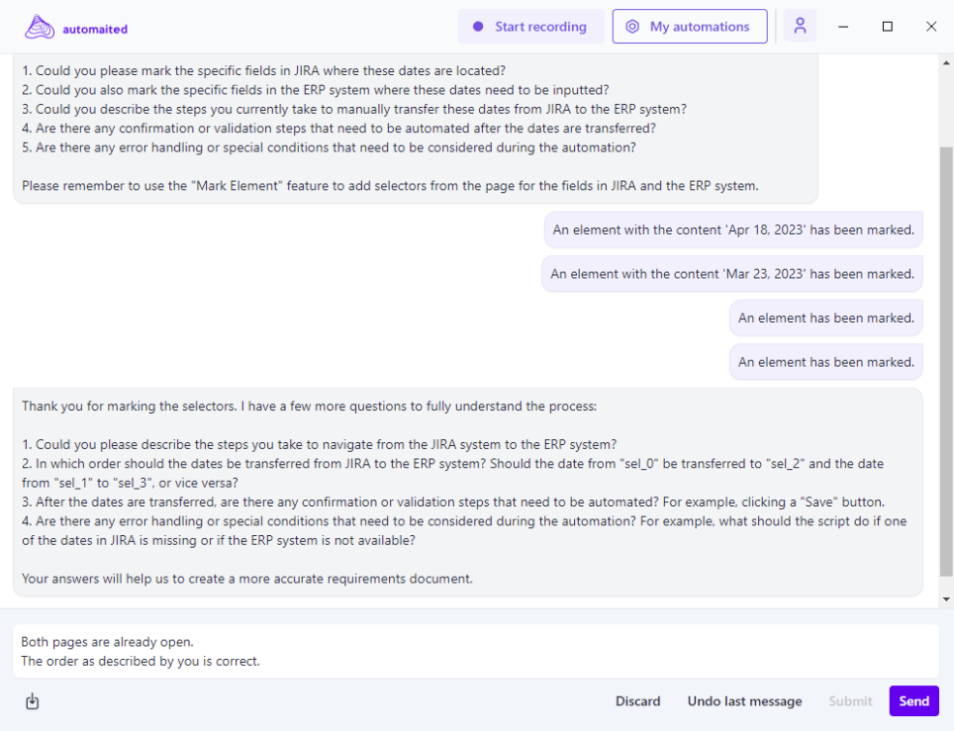Click the assistant's 'Thank you for marking' message

[467, 492]
